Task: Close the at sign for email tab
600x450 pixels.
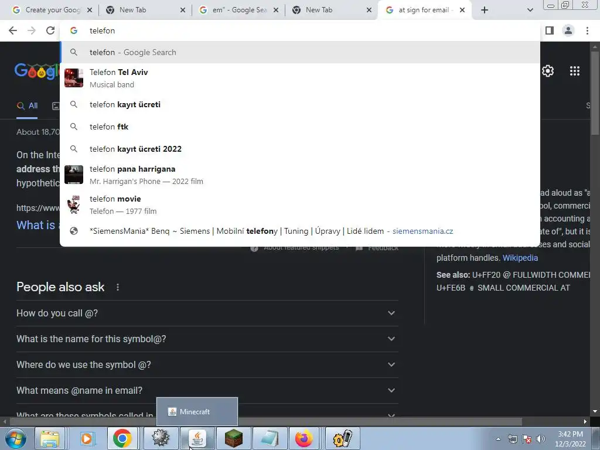Action: (462, 10)
